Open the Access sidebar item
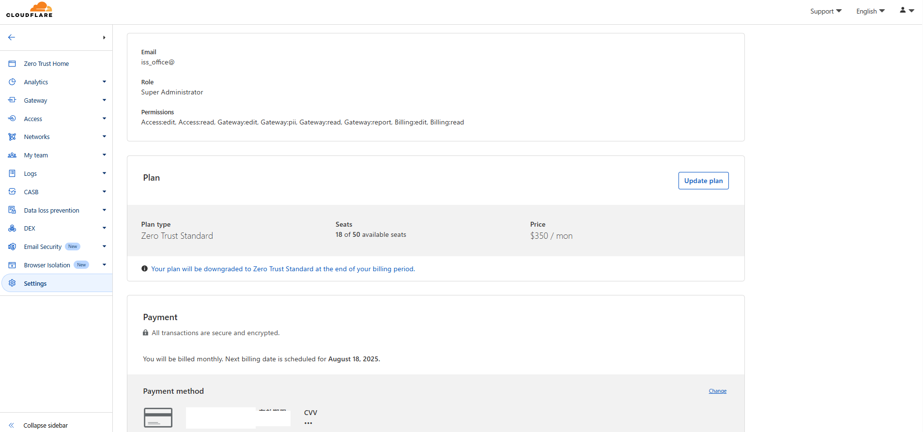Viewport: 923px width, 432px height. (33, 119)
